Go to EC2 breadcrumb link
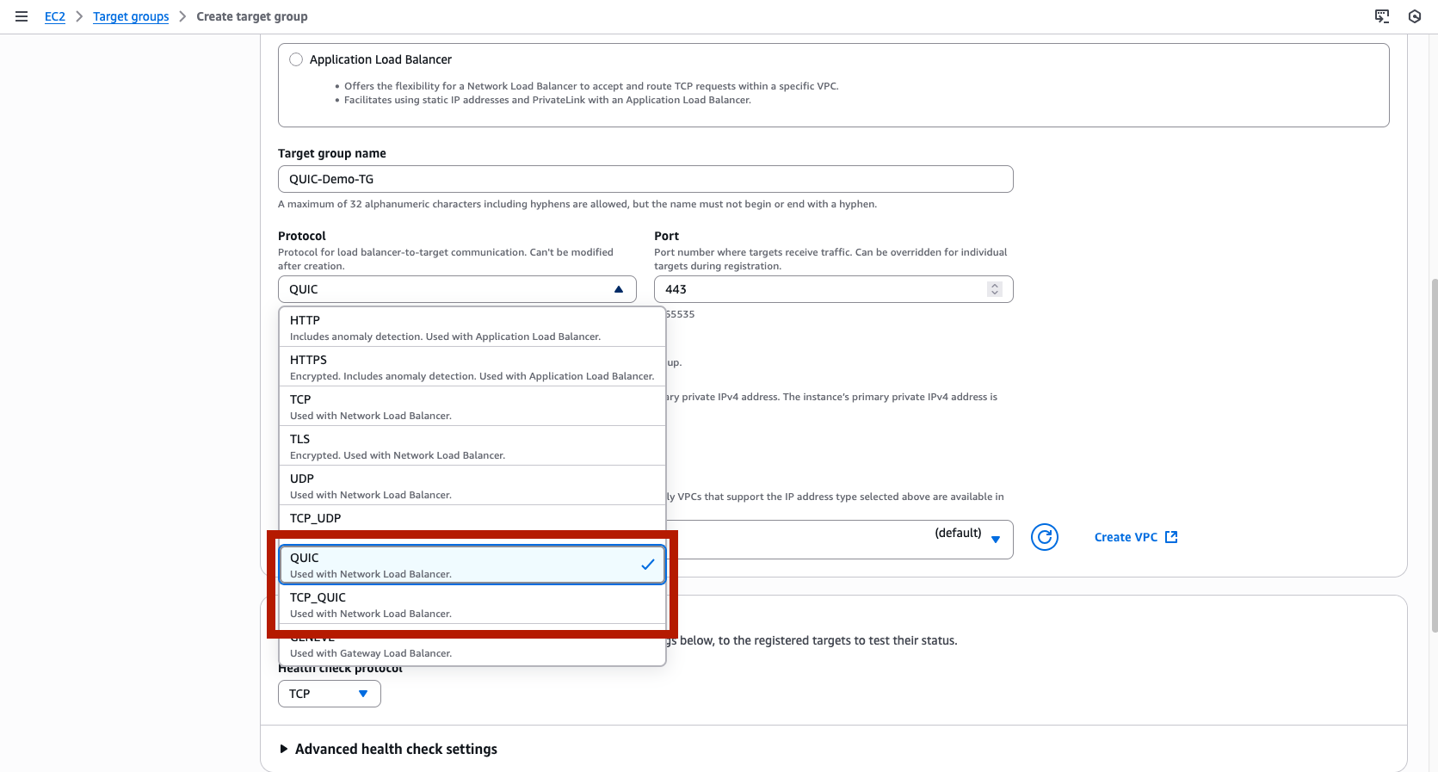 coord(54,16)
